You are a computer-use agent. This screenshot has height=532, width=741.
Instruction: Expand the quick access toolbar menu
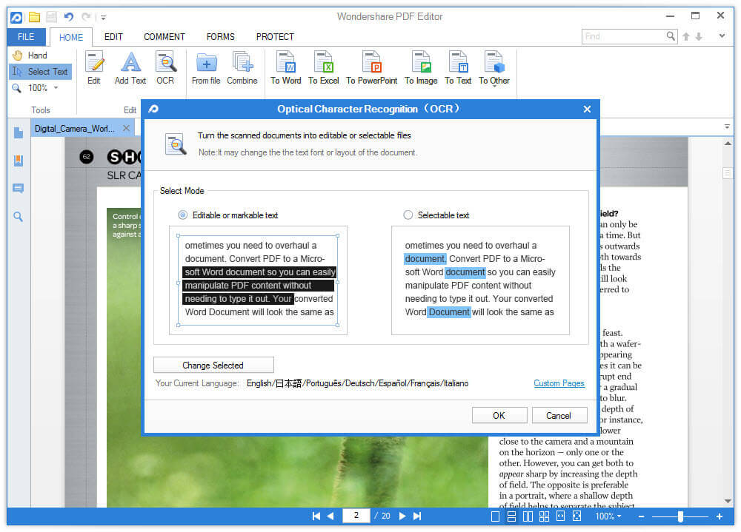(x=103, y=18)
